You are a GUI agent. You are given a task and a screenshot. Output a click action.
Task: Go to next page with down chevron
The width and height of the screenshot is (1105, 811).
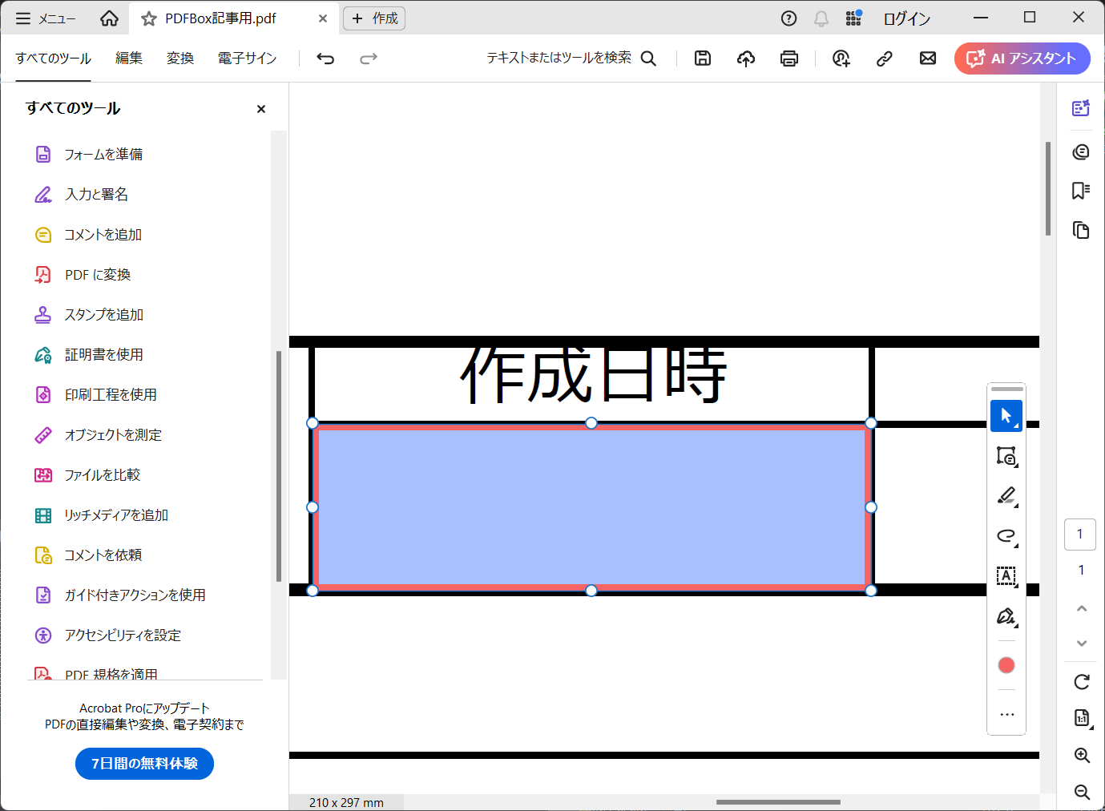point(1082,644)
